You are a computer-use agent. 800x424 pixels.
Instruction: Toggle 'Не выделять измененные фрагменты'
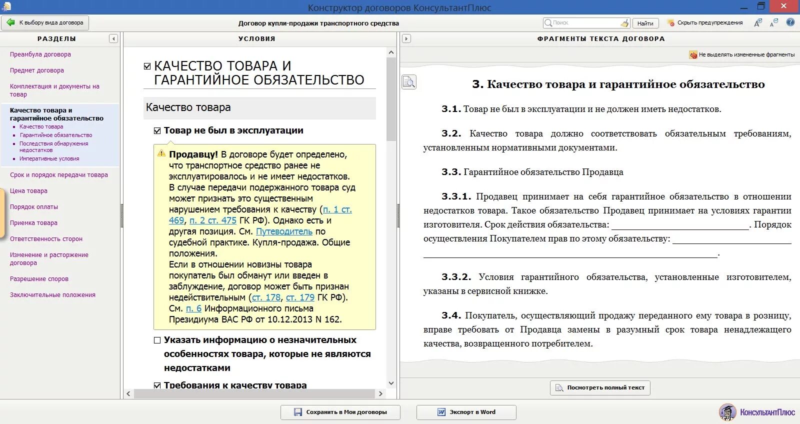742,54
